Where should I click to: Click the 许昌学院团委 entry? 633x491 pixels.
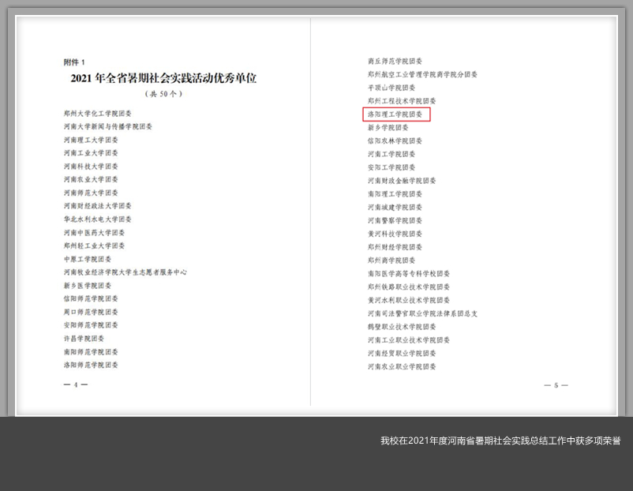[x=84, y=338]
